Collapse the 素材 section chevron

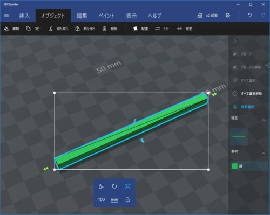tap(264, 153)
